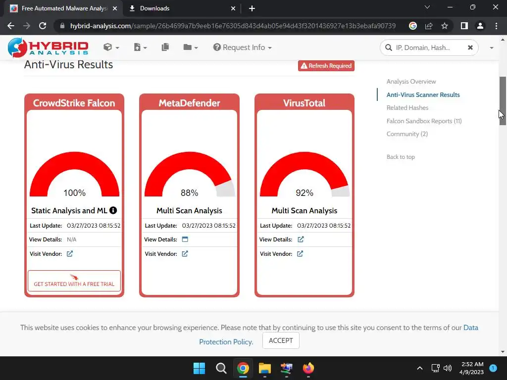This screenshot has height=380, width=507.
Task: Jump to Related Hashes section
Action: (x=407, y=107)
